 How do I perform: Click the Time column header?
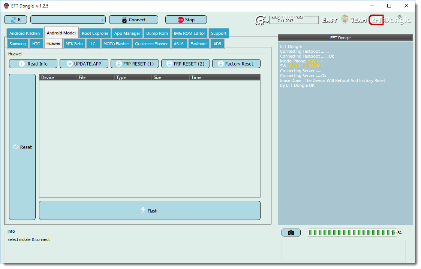coord(225,77)
